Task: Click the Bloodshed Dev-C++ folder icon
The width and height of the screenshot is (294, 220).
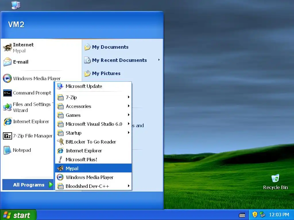Action: [60, 186]
